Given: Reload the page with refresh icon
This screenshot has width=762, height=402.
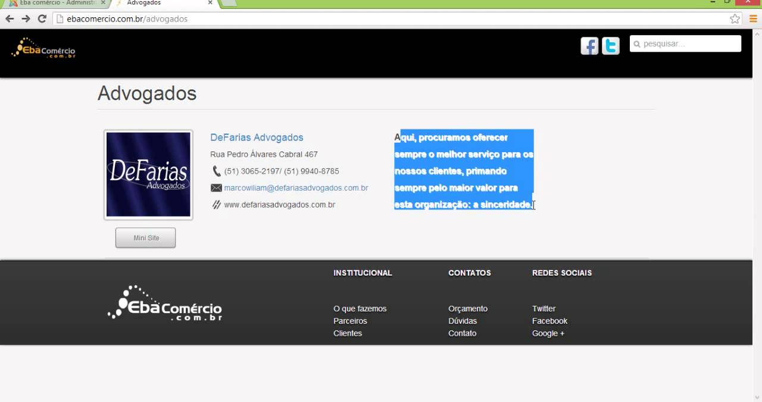Looking at the screenshot, I should [x=42, y=19].
